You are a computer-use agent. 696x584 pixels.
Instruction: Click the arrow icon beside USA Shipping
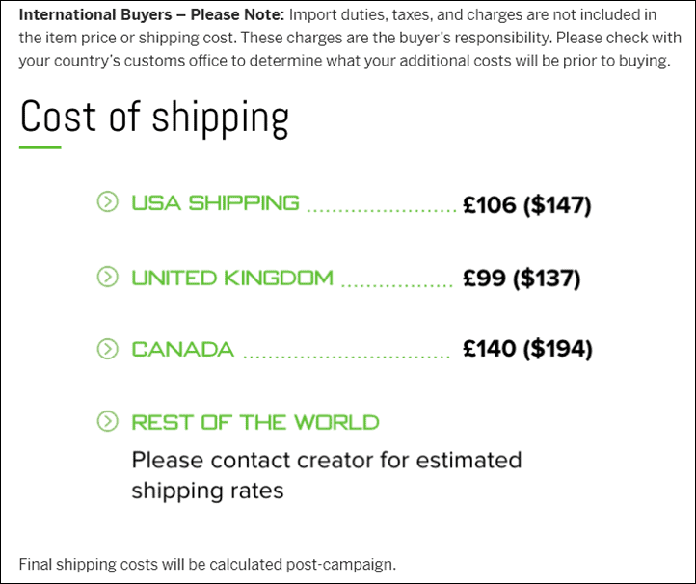[107, 202]
